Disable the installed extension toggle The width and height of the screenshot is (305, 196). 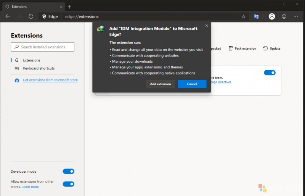click(270, 73)
